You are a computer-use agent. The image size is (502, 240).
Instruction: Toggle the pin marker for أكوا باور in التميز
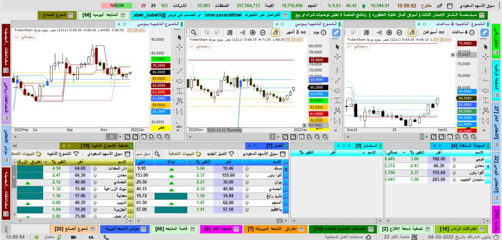pyautogui.click(x=247, y=175)
